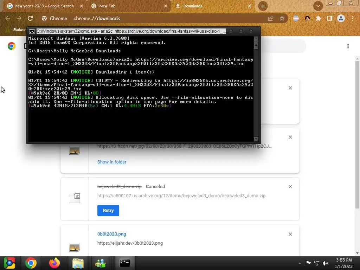Screen dimensions: 360x270
Task: Open a new browser tab with plus button
Action: tap(263, 6)
